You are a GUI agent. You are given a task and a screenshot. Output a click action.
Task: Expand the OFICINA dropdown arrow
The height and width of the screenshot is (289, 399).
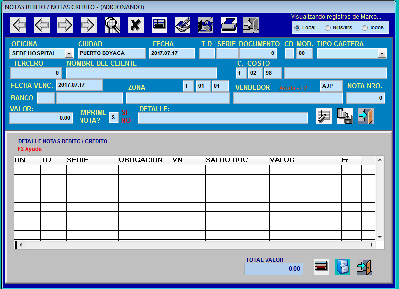(x=69, y=53)
